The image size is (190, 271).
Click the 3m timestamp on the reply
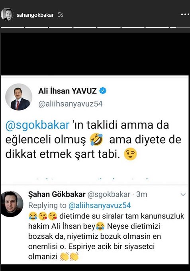pyautogui.click(x=142, y=195)
